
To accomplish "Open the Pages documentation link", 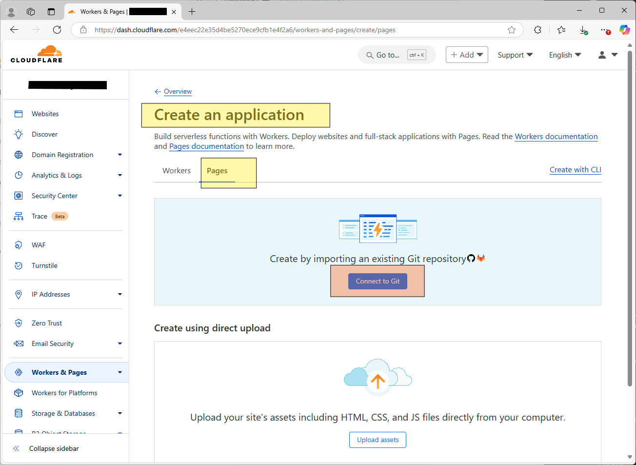I will click(206, 146).
